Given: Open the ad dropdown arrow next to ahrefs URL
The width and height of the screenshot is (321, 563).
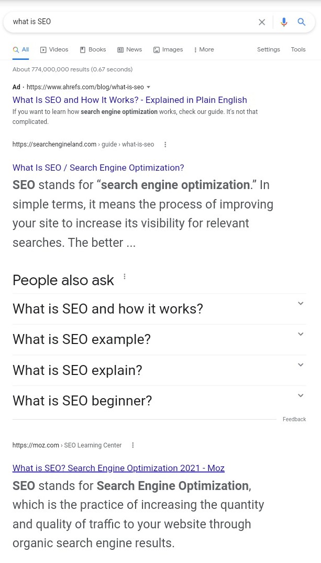Looking at the screenshot, I should point(149,87).
